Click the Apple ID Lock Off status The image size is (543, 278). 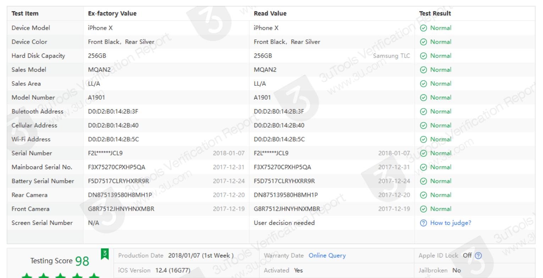(x=467, y=255)
